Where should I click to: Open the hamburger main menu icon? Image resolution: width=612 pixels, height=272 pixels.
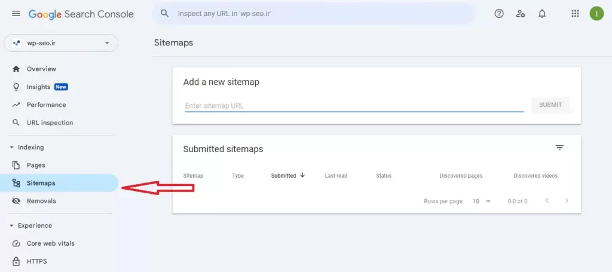[16, 14]
